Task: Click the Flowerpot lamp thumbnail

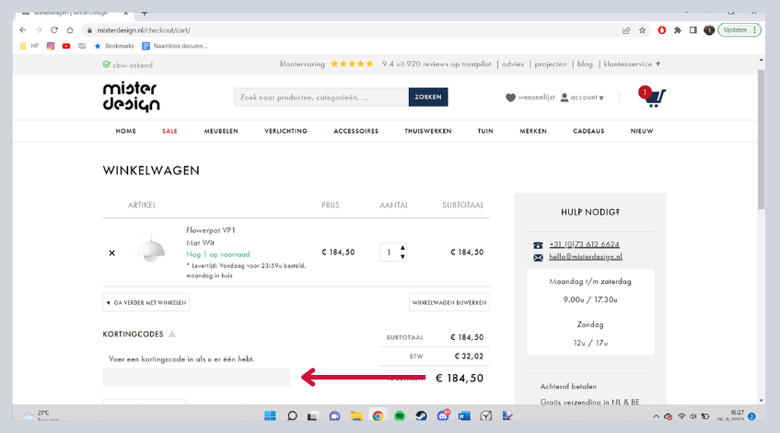Action: point(151,251)
